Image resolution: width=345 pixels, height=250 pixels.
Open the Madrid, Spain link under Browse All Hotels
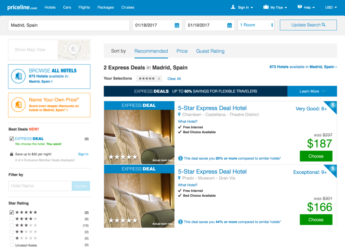click(x=41, y=81)
